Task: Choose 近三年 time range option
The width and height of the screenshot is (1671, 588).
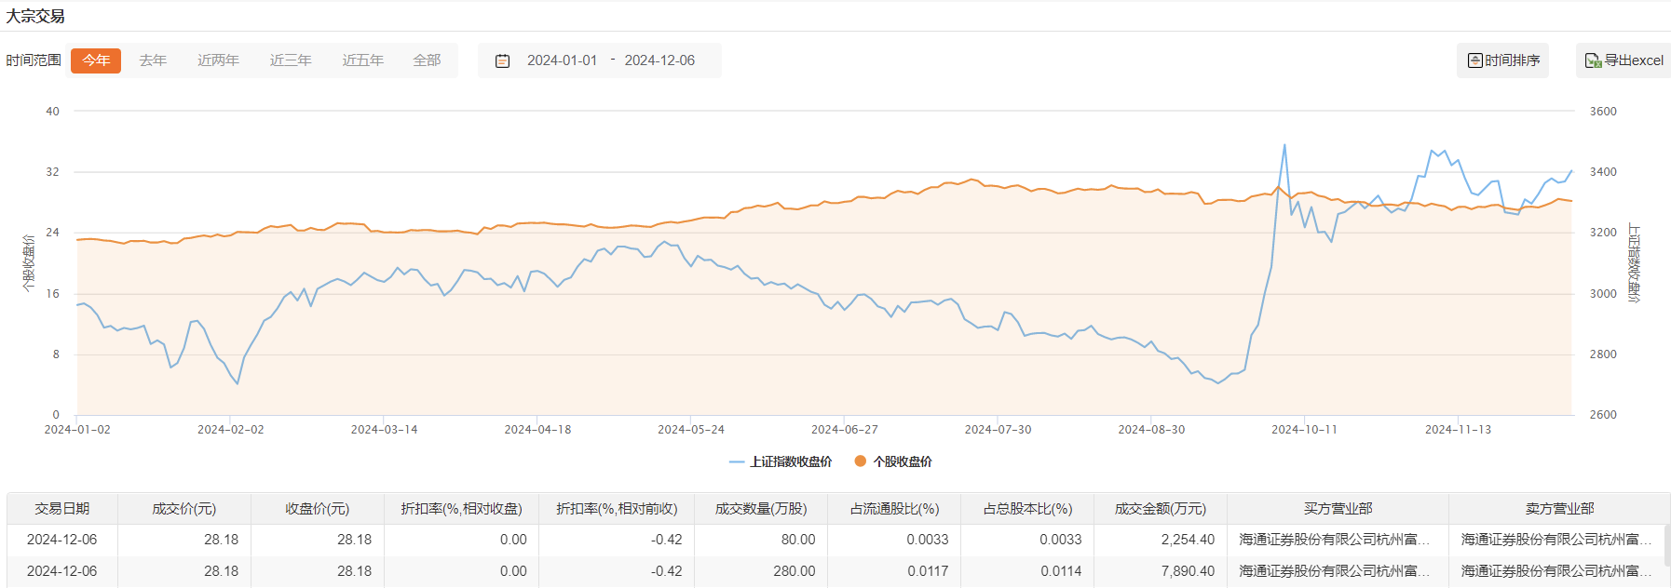Action: click(291, 60)
